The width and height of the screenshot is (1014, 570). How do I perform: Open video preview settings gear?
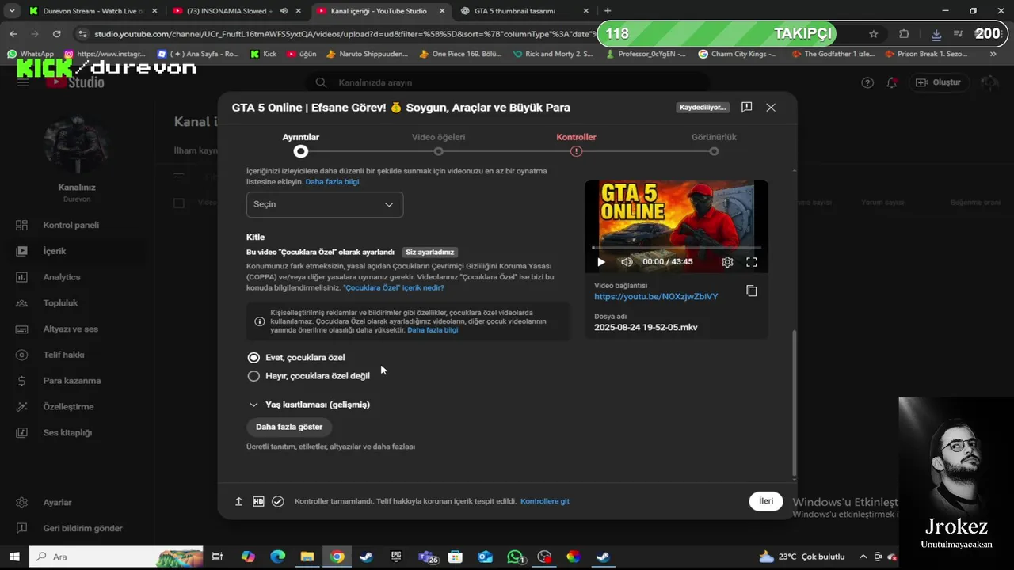[x=727, y=262]
